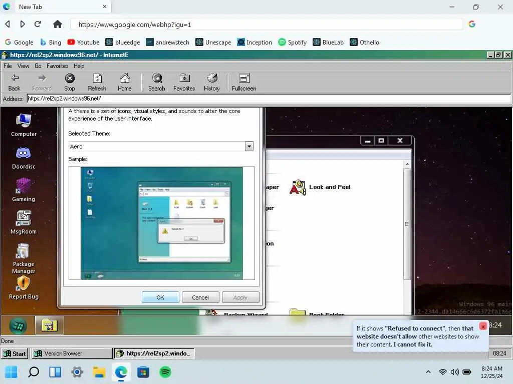Switch to the Version Browser taskbar item
513x384 pixels.
click(x=72, y=353)
